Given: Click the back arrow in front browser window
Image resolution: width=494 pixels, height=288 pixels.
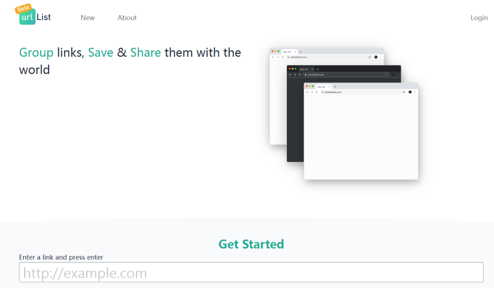Looking at the screenshot, I should [307, 92].
